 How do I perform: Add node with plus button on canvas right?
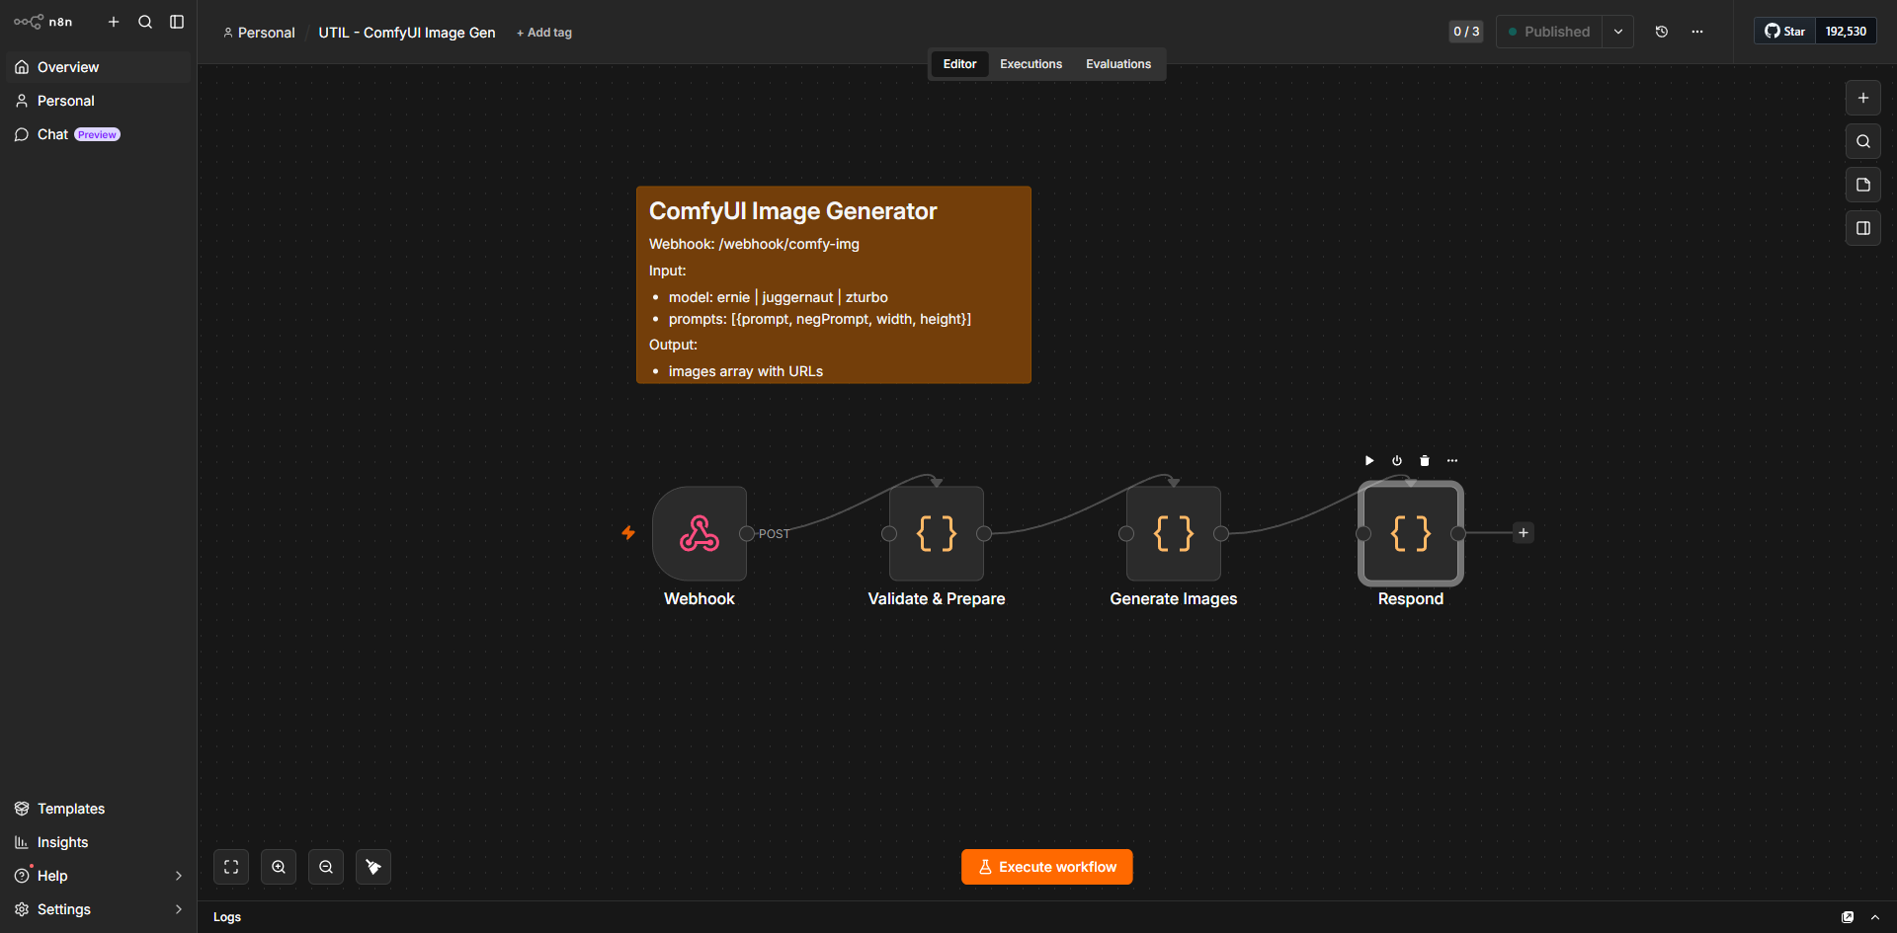(1863, 98)
